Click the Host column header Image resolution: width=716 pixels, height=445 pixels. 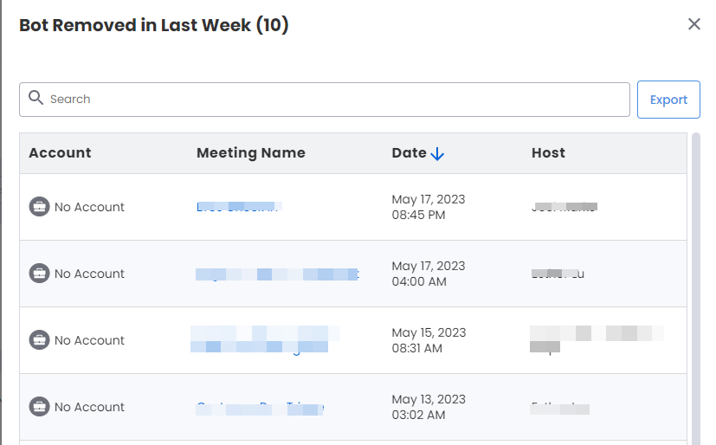tap(548, 153)
